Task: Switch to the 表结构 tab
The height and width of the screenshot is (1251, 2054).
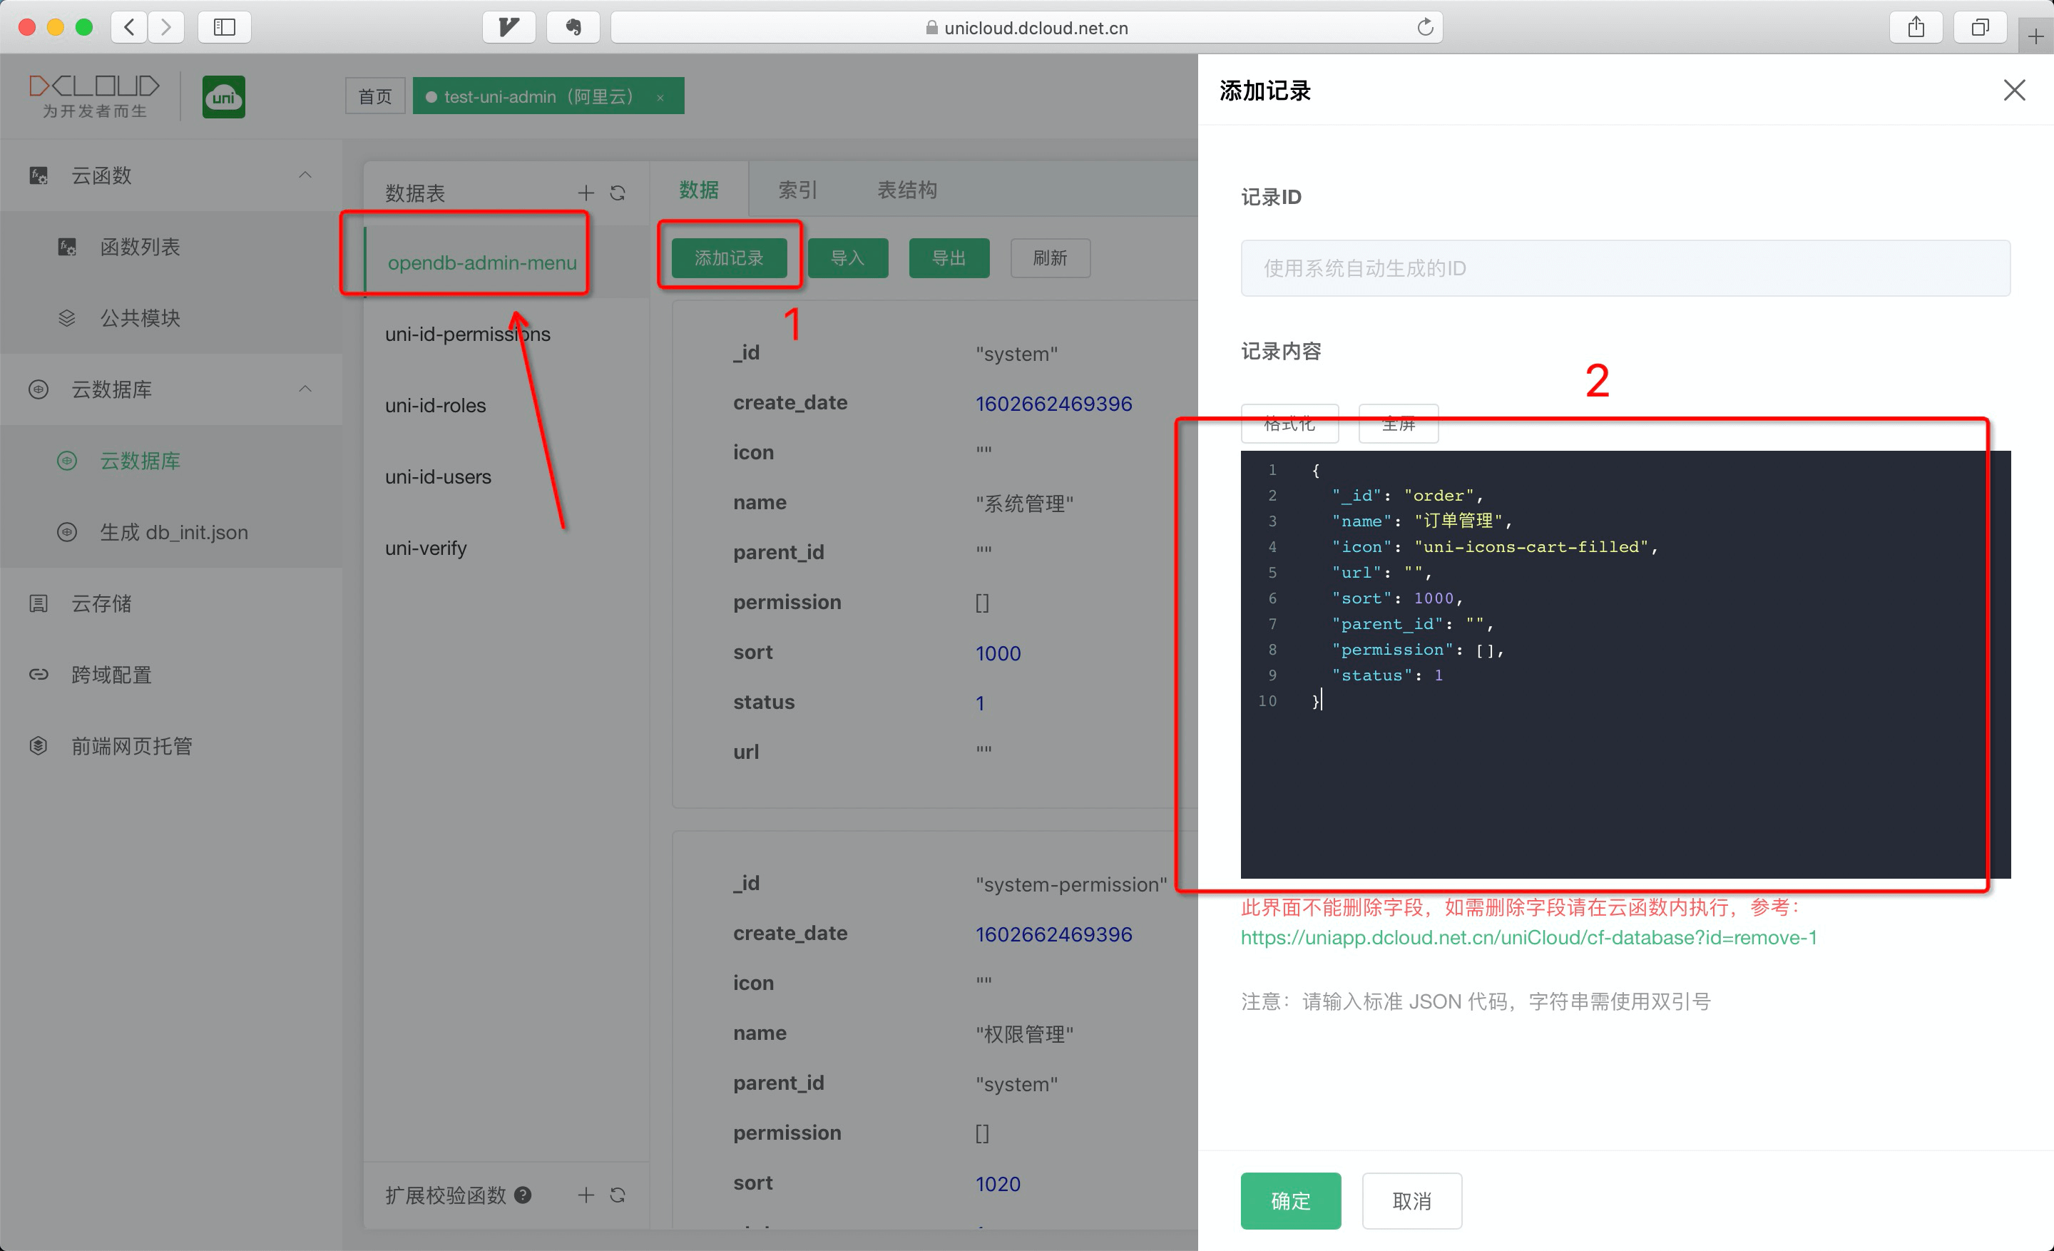Action: [907, 189]
